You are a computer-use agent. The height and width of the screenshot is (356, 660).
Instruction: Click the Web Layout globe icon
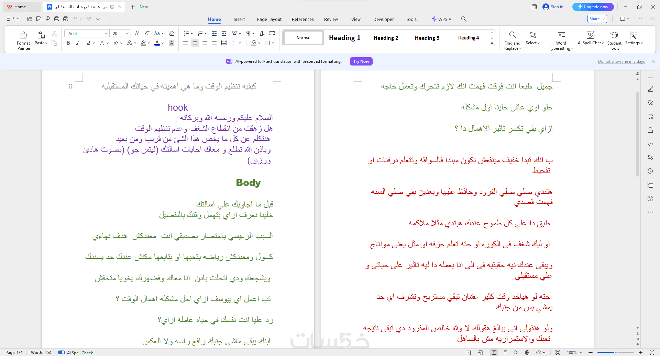point(527,353)
